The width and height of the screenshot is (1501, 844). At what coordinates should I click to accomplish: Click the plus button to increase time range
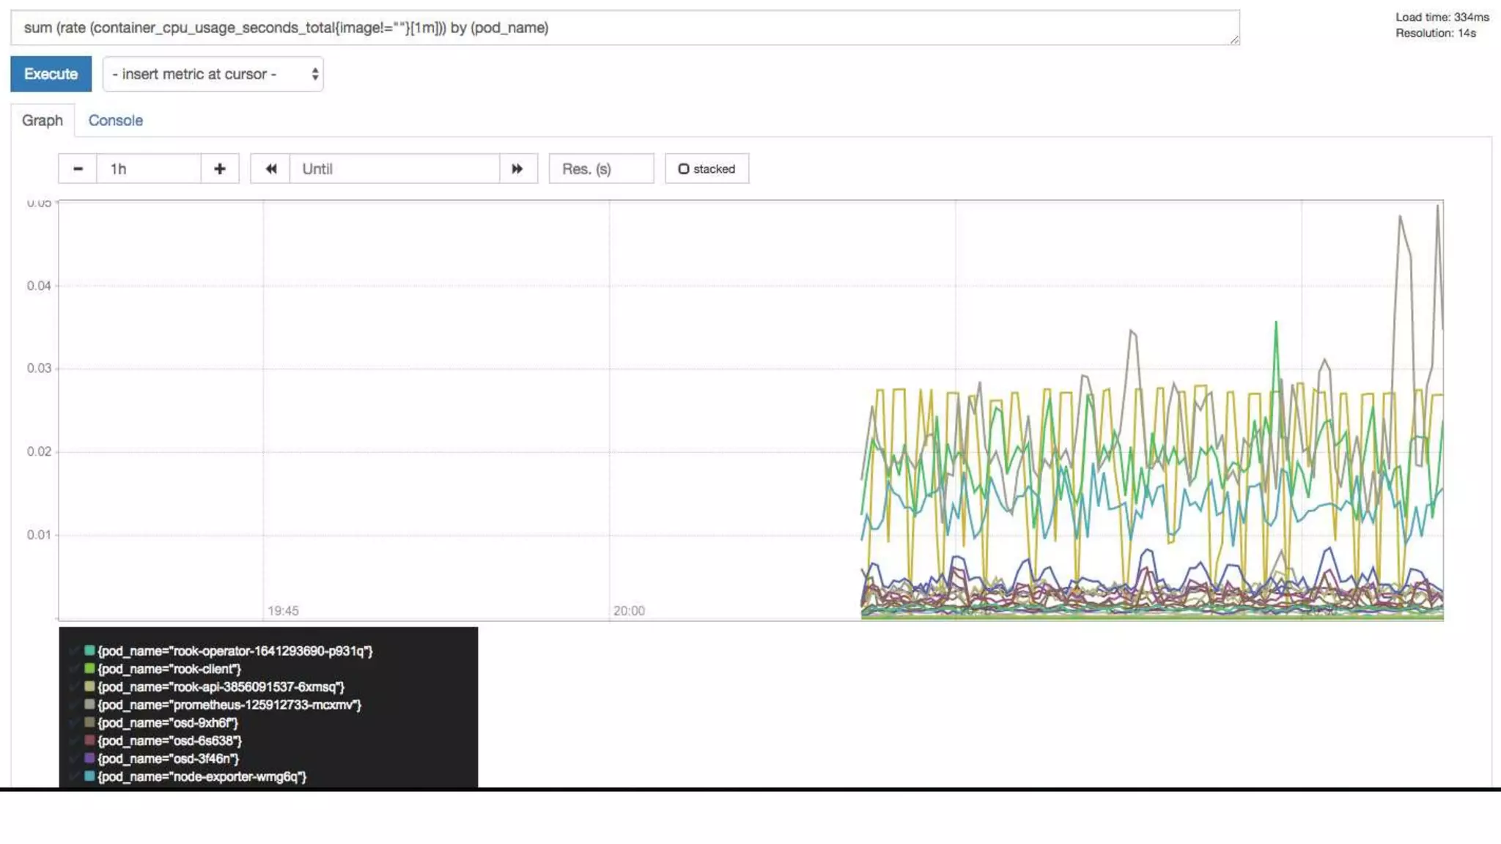220,169
